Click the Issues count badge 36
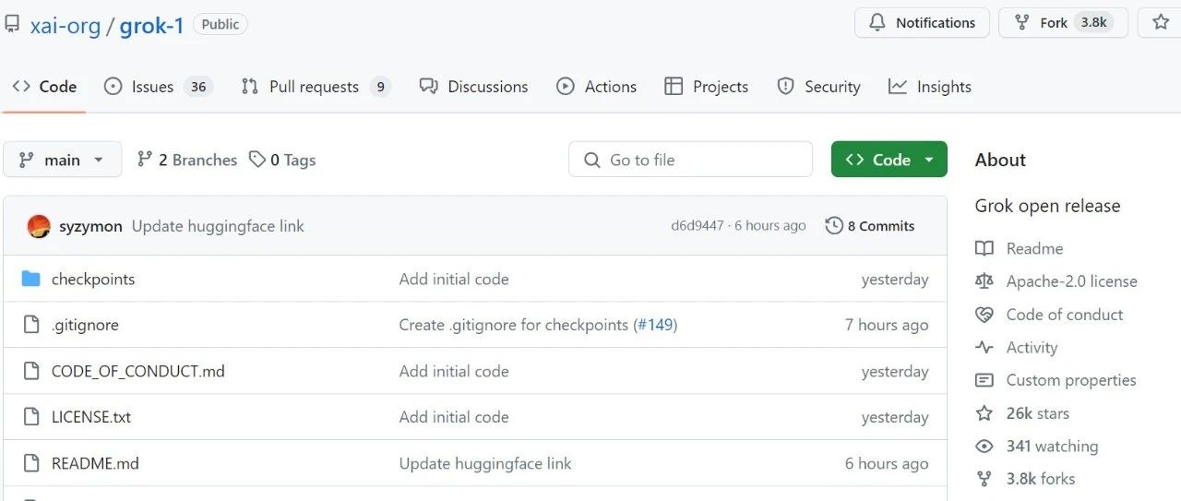This screenshot has height=501, width=1181. tap(197, 87)
